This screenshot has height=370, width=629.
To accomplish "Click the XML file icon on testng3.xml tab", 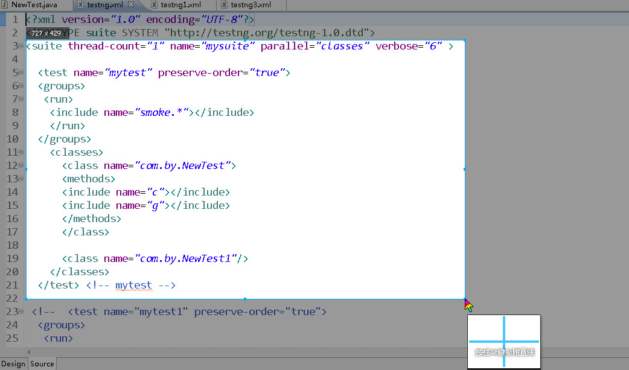I will point(224,4).
